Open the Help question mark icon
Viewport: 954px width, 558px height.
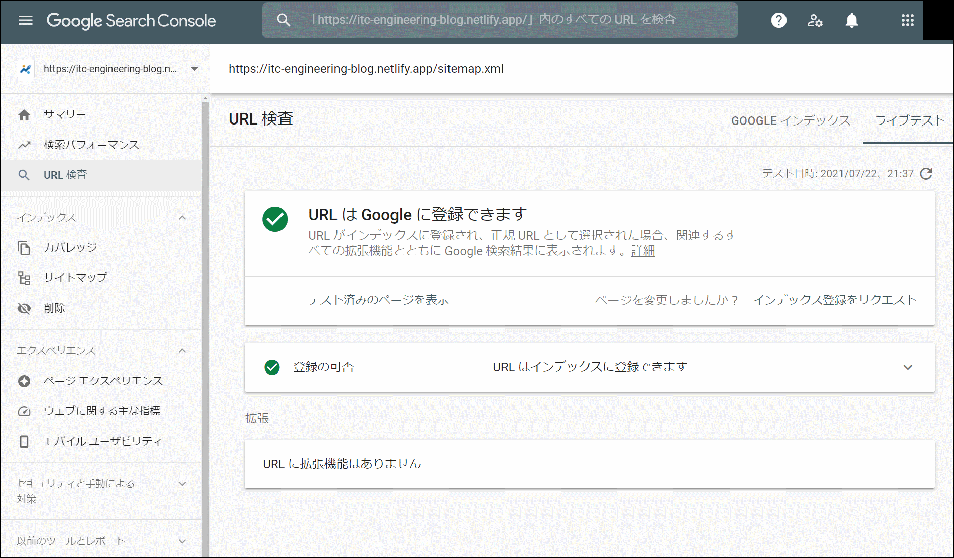779,20
